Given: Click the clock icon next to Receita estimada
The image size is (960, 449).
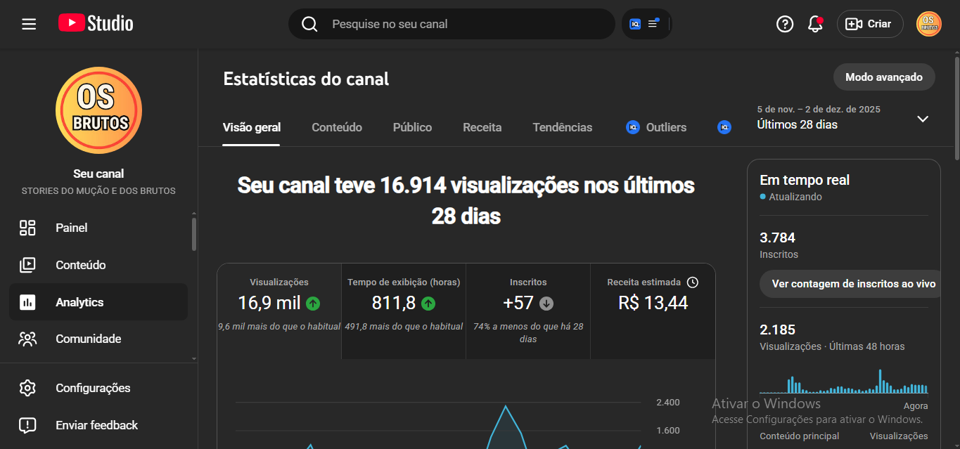Looking at the screenshot, I should (693, 282).
